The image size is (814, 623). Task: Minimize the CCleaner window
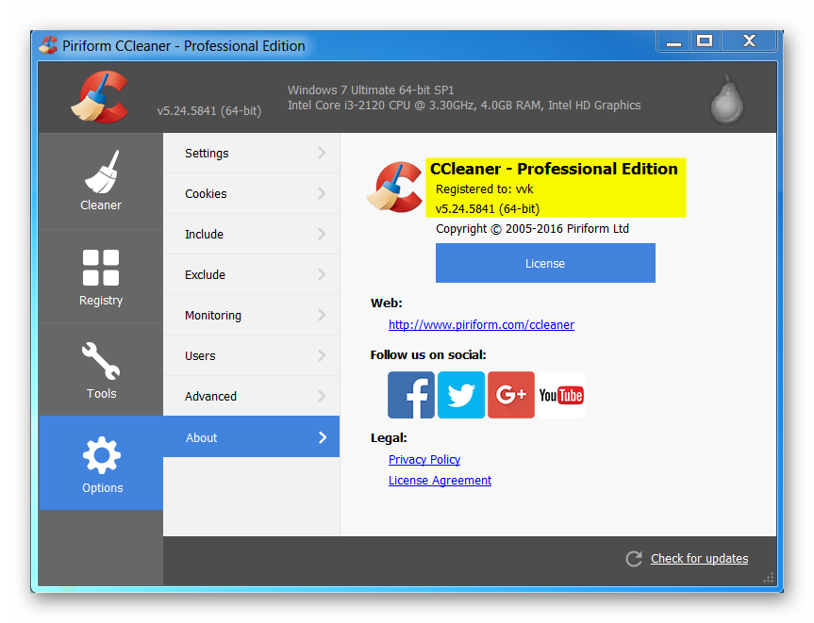click(x=673, y=41)
